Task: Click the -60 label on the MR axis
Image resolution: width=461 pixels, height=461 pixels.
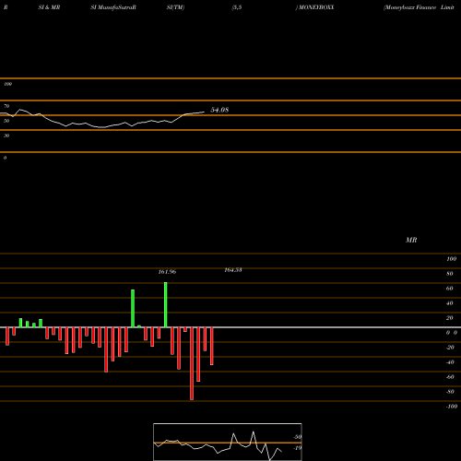Action: 450,377
